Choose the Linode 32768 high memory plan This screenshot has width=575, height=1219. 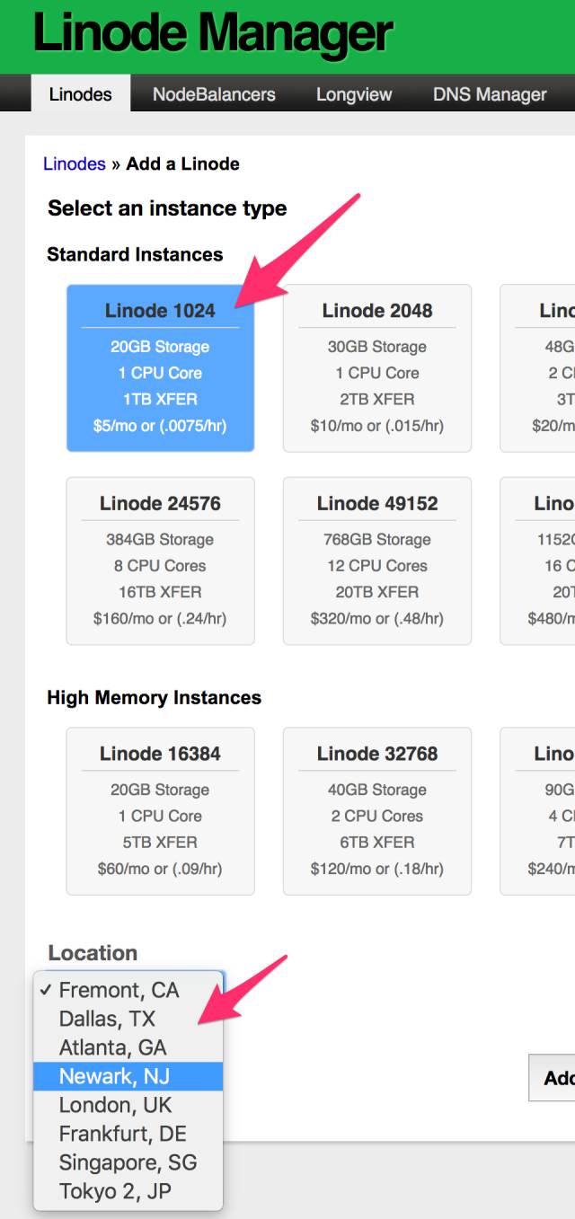(377, 811)
